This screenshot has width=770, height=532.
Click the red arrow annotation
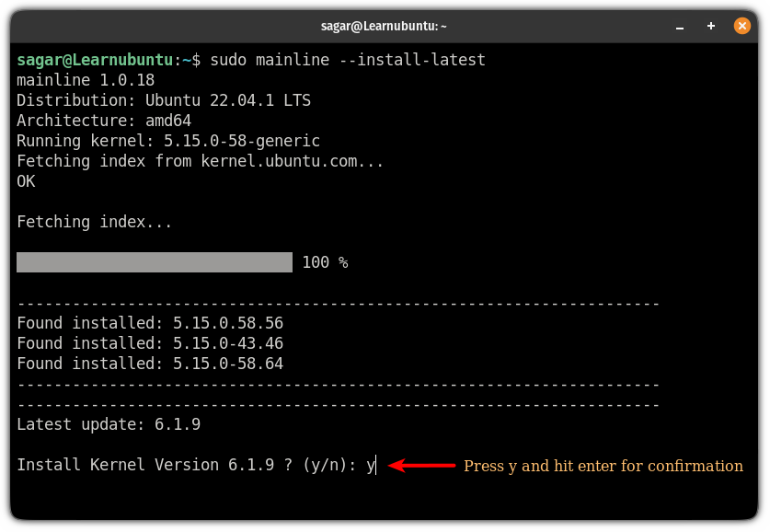[419, 465]
